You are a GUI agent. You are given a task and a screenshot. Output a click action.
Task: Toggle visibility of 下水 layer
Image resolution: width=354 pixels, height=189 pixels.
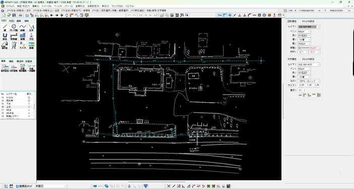29,104
